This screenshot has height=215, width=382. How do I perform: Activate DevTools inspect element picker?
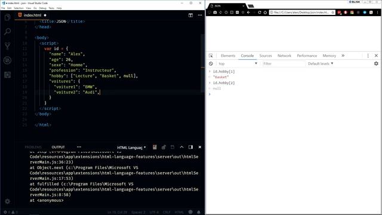[x=211, y=56]
